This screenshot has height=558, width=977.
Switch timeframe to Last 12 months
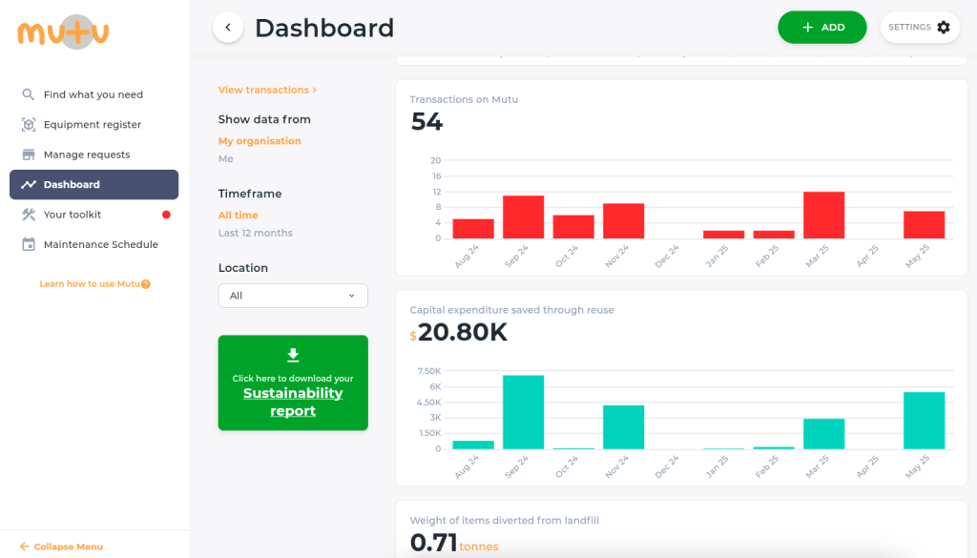(x=256, y=233)
